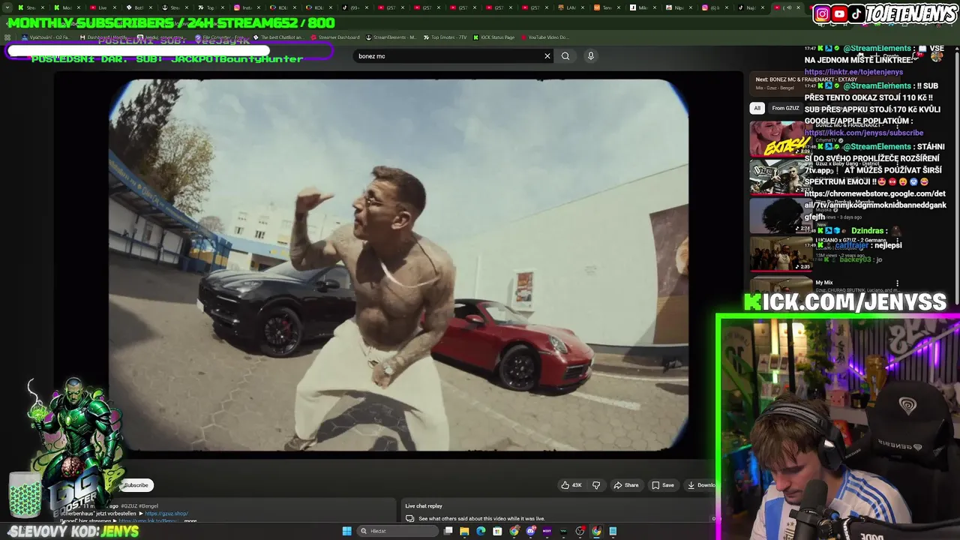Image resolution: width=960 pixels, height=540 pixels.
Task: Dislike the video
Action: 596,485
